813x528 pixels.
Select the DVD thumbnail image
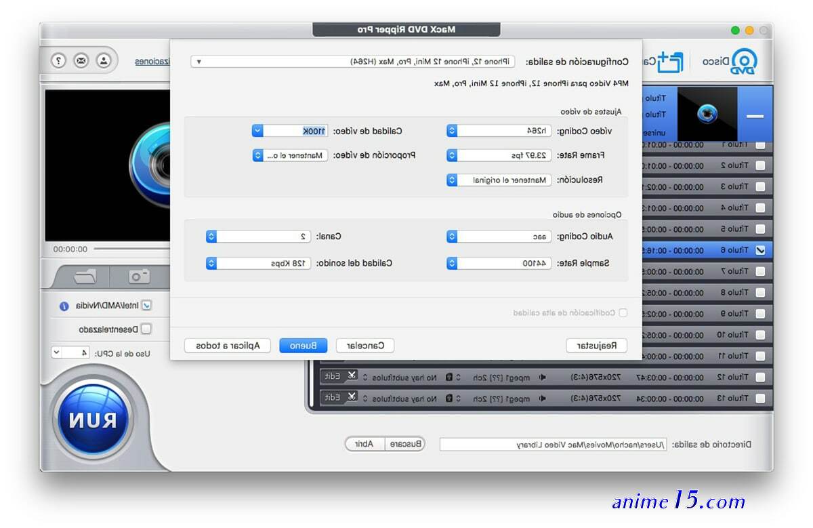(x=707, y=114)
